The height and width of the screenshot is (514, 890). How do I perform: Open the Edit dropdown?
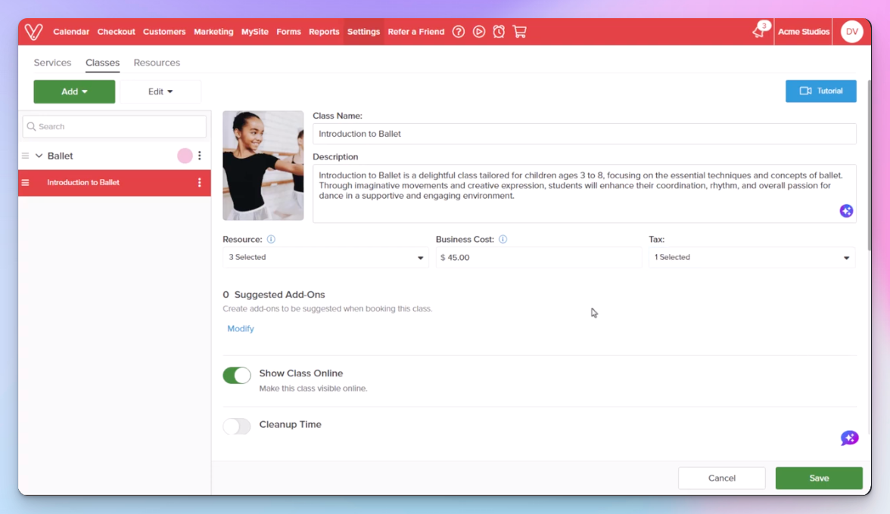click(160, 91)
